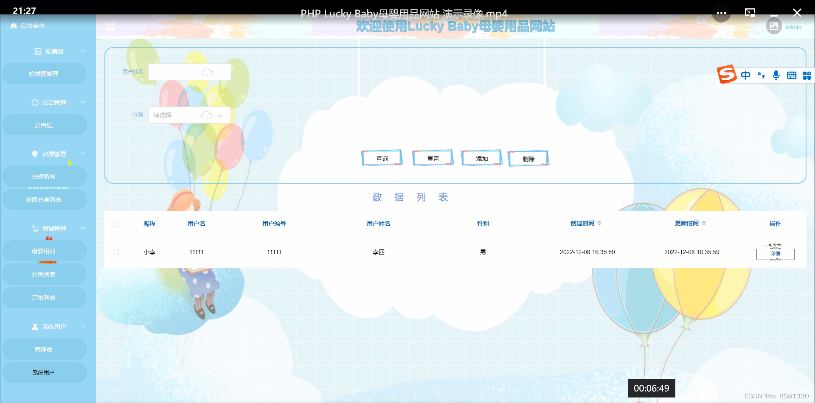Sort 创建时间 column with arrows

pos(599,223)
